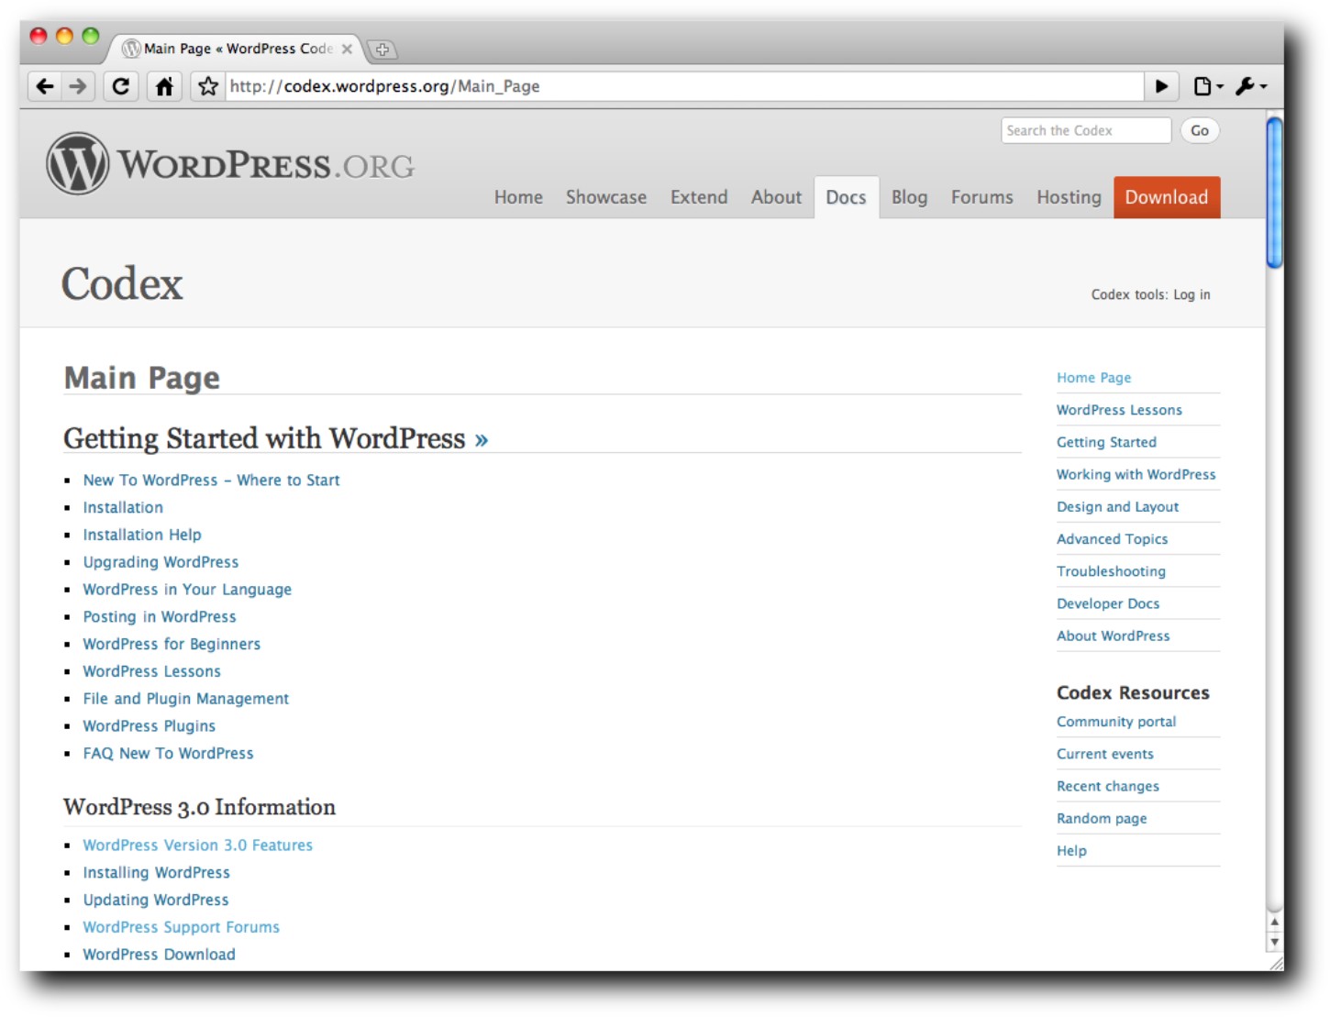The height and width of the screenshot is (1017, 1330).
Task: Open Working with WordPress sidebar link
Action: tap(1136, 475)
